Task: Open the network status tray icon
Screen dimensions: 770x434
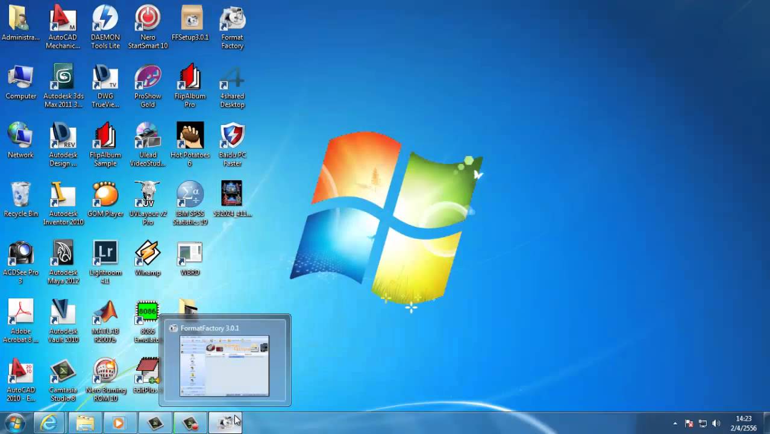Action: coord(703,424)
